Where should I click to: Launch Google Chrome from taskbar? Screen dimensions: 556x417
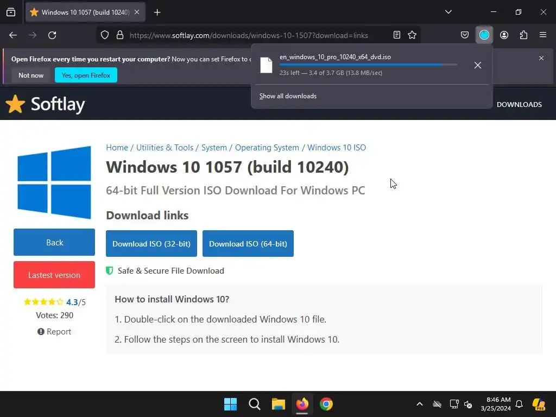click(326, 404)
